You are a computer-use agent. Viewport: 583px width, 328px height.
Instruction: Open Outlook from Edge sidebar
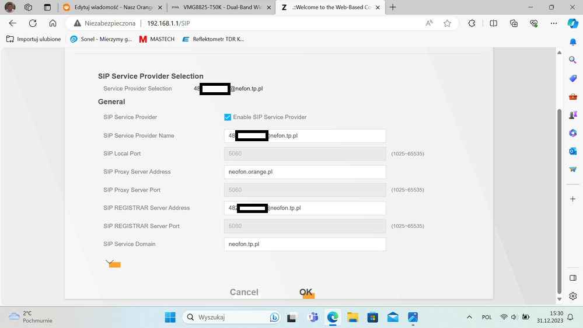pyautogui.click(x=572, y=151)
